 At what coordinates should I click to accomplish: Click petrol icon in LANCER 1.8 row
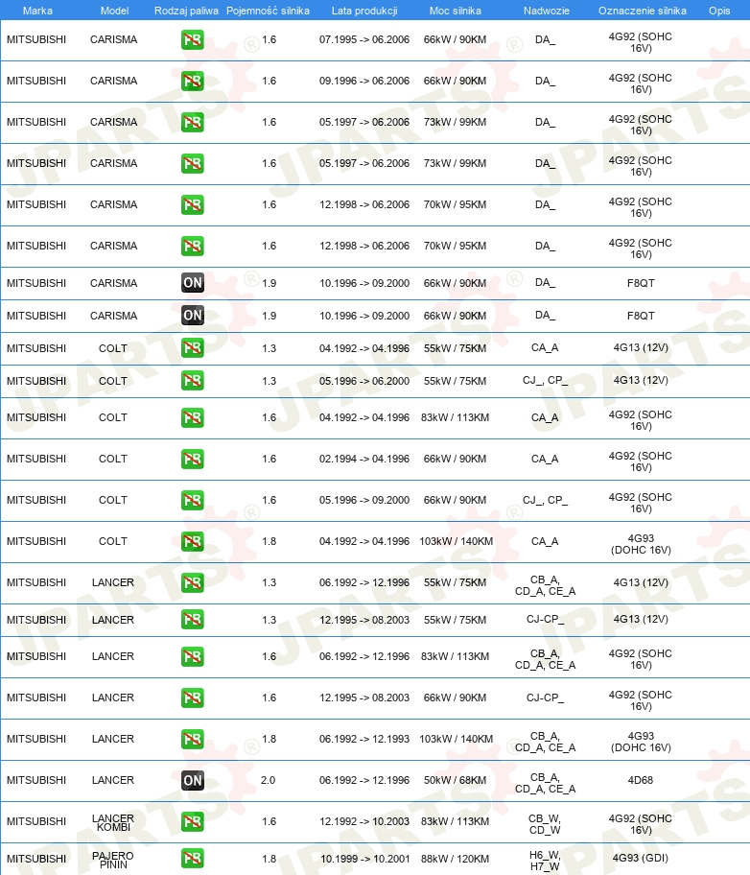point(193,739)
